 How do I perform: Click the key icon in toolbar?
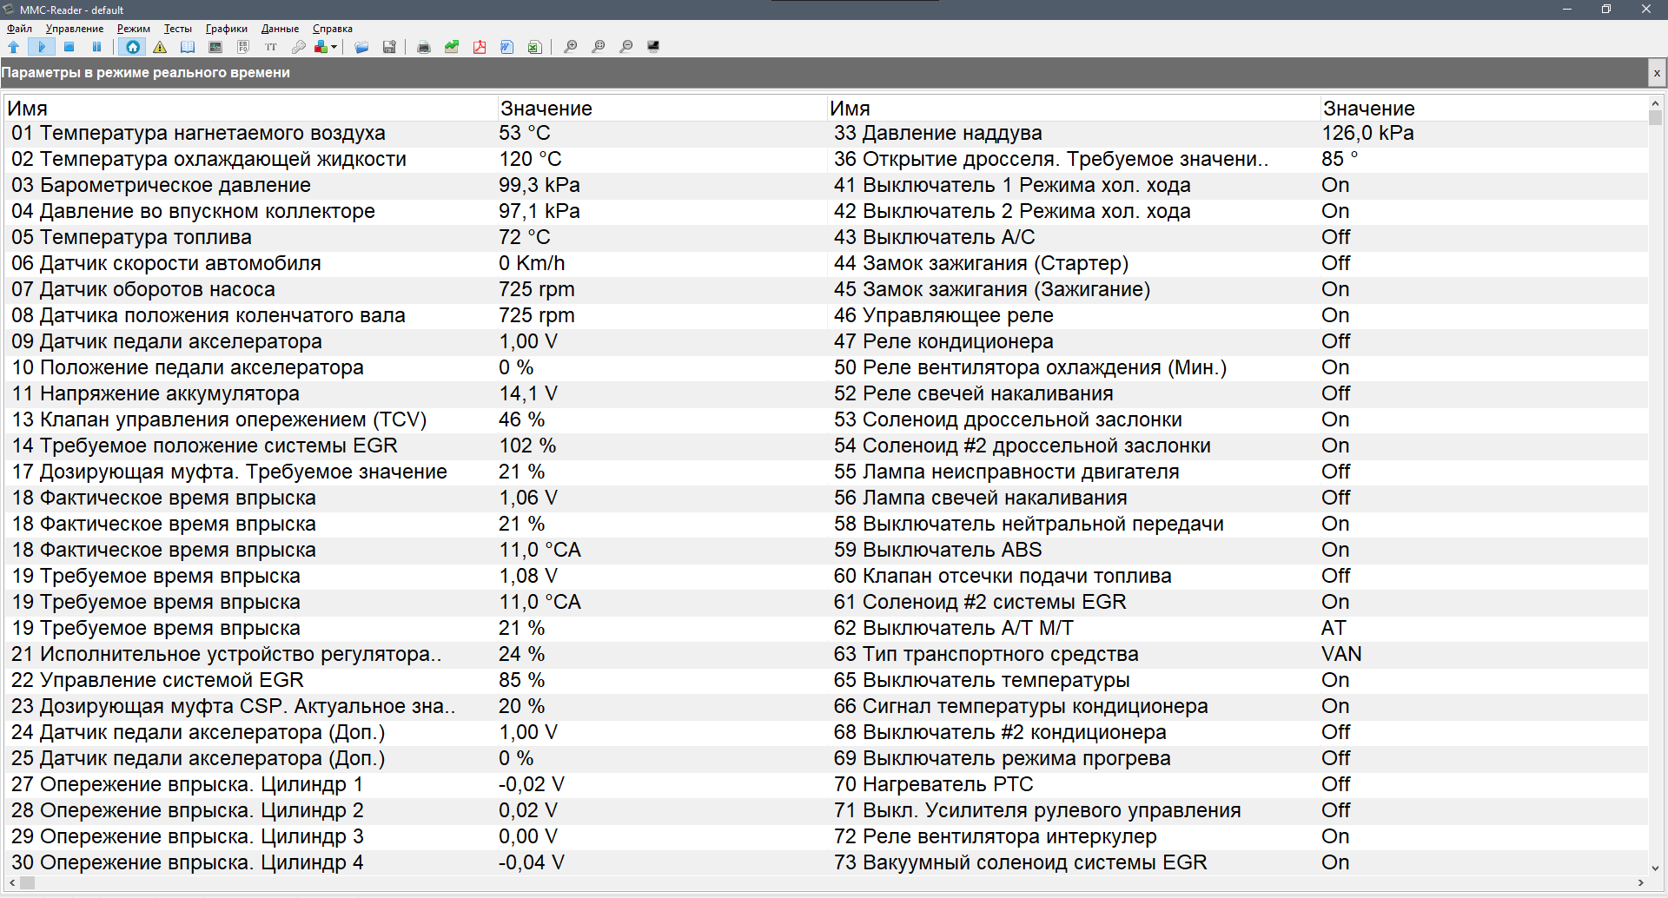pos(299,47)
